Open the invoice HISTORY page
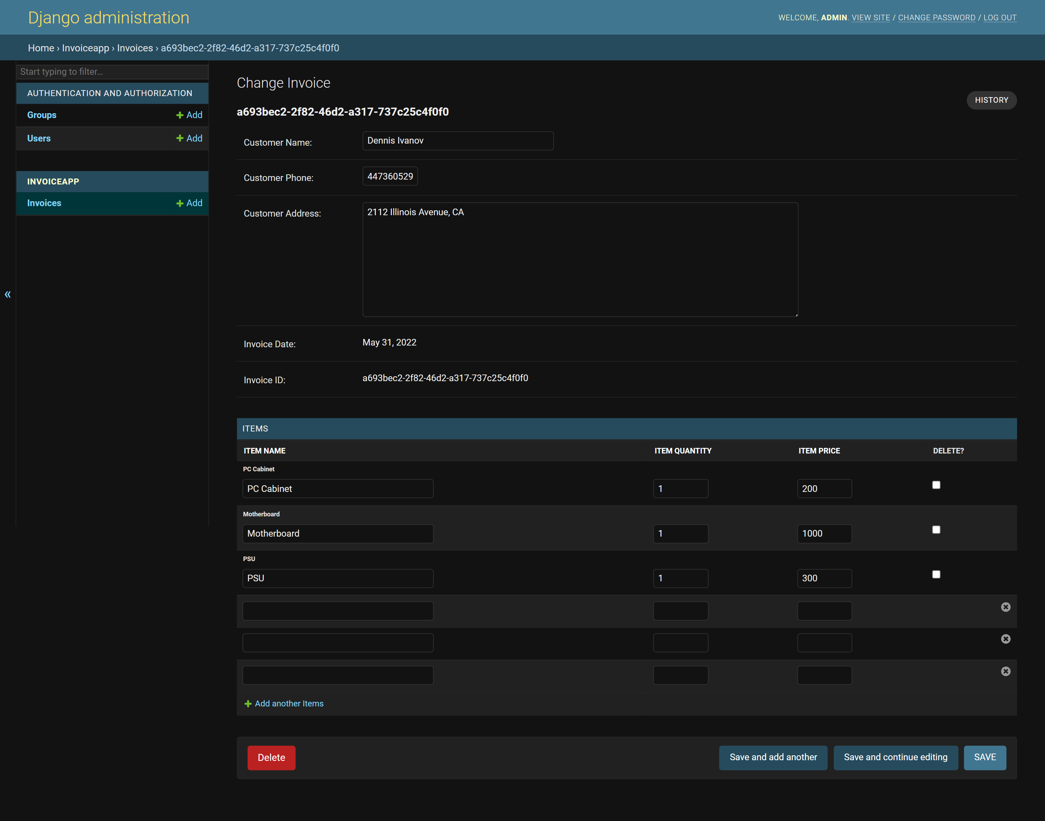 991,100
